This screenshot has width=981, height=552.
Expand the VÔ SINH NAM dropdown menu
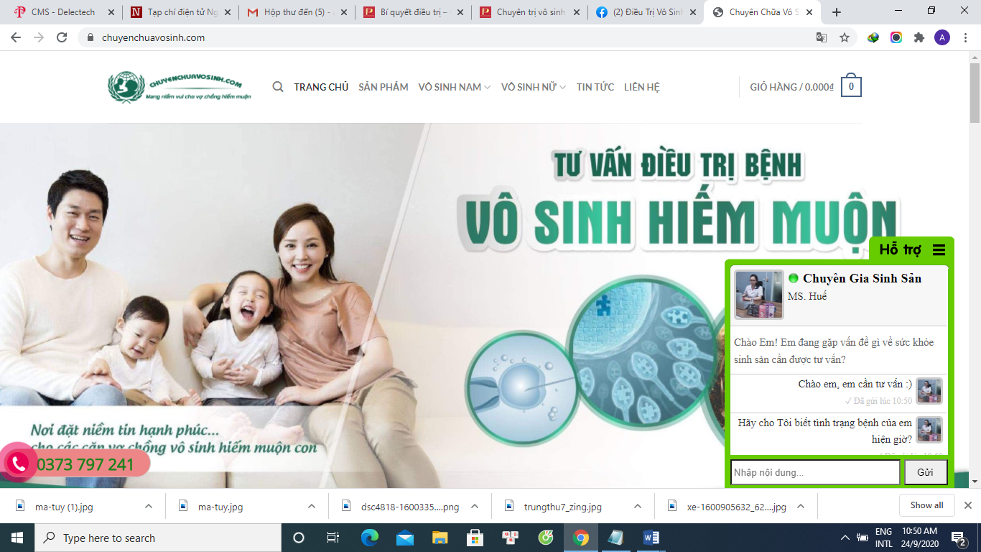click(454, 87)
